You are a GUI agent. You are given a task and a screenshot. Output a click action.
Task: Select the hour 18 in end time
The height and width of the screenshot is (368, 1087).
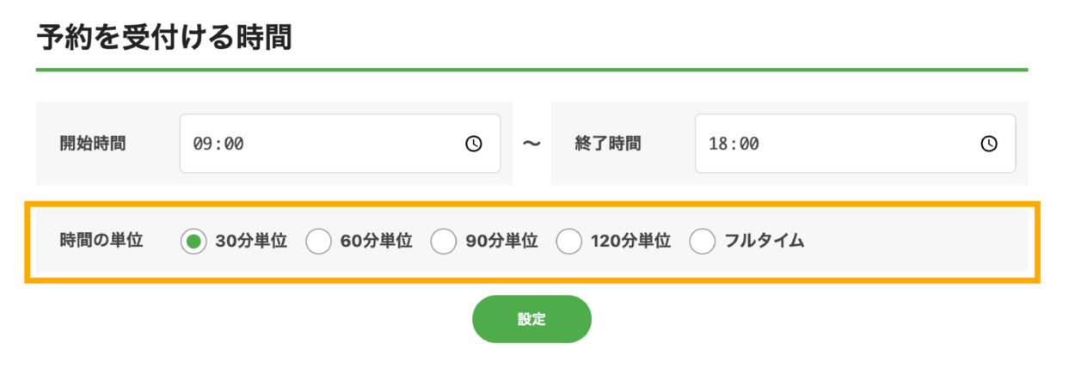[718, 144]
